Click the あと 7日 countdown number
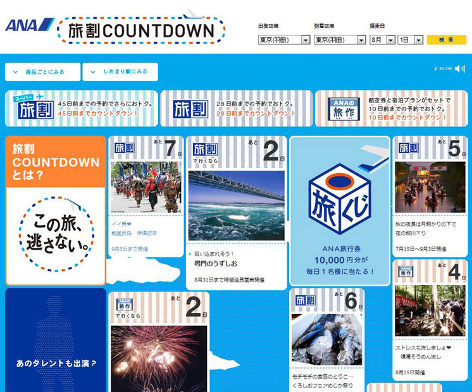 tap(171, 149)
